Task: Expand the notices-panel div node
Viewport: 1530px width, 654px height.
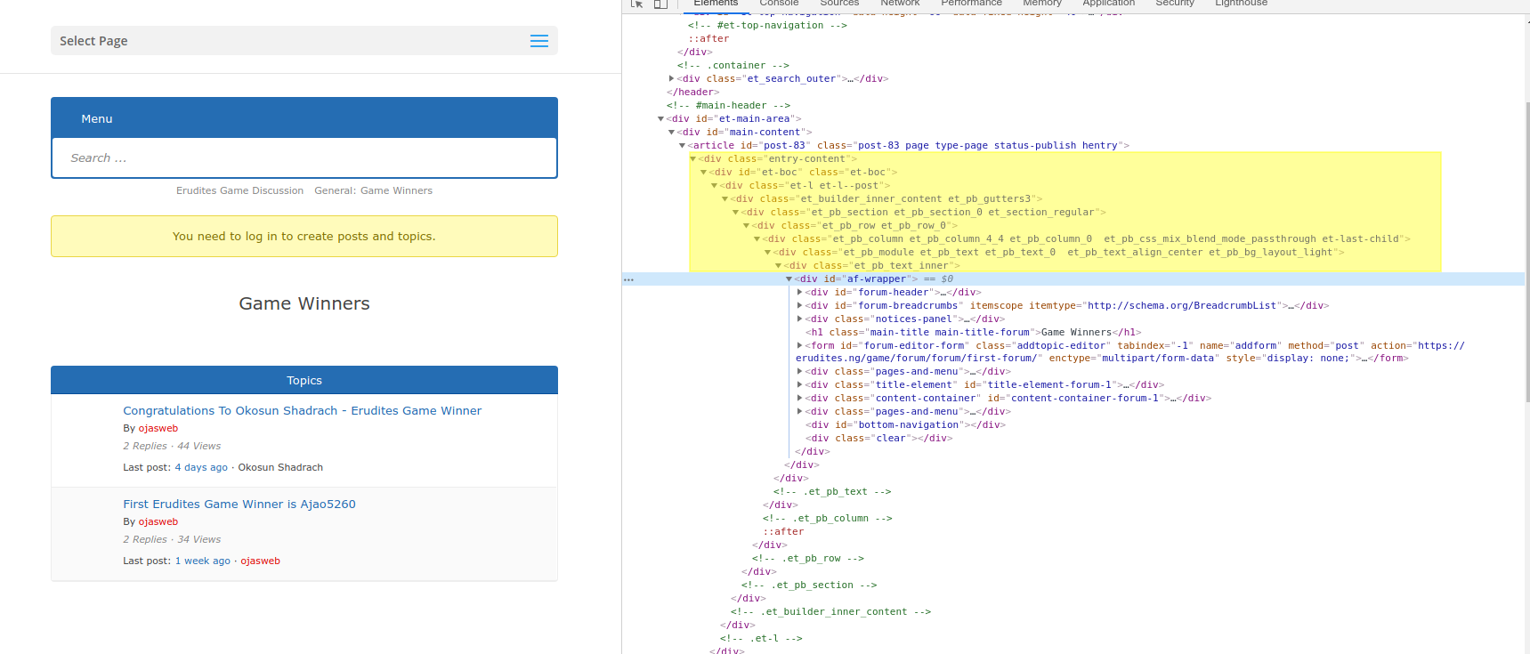Action: point(800,319)
